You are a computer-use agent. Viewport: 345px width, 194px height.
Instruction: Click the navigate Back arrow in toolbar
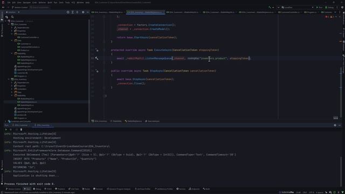[x=3, y=7]
